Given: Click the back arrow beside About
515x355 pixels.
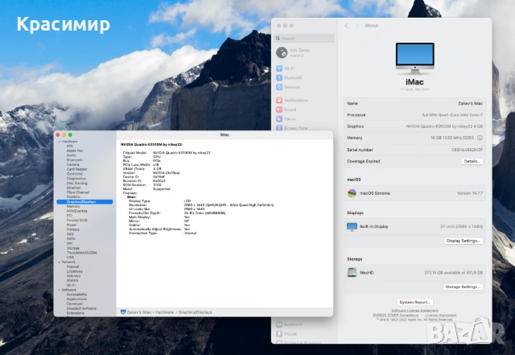Looking at the screenshot, I should (x=347, y=26).
